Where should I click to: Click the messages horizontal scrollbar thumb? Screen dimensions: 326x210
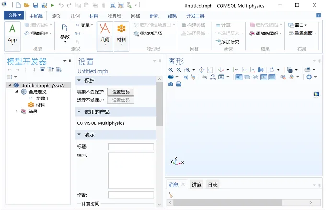point(227,202)
